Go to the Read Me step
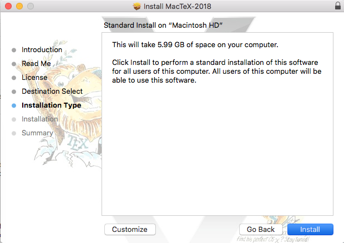Image resolution: width=344 pixels, height=243 pixels. pos(36,64)
